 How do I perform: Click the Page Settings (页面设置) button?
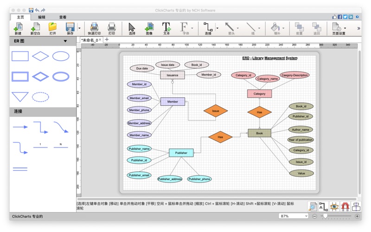point(338,28)
